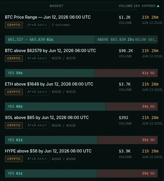Screen dimensions: 164x181
Task: Buy YES 61¢ on SOL market
Action: 51,140
